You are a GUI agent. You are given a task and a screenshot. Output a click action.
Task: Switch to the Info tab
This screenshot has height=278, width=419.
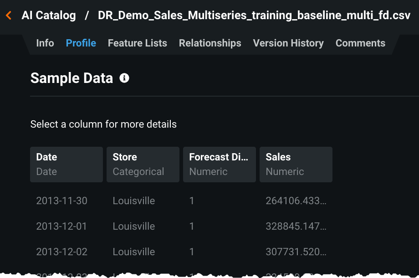[45, 43]
